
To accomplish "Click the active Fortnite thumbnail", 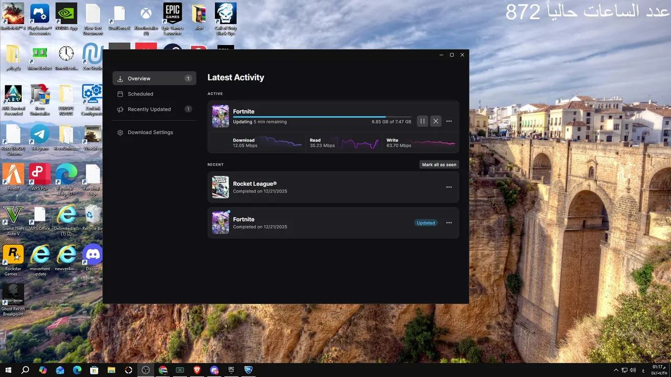I will coord(220,116).
